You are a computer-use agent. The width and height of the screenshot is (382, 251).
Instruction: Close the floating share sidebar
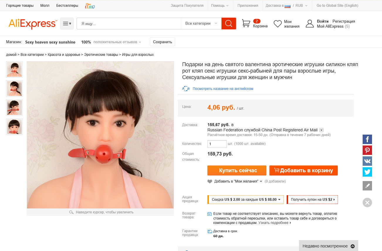point(367,203)
